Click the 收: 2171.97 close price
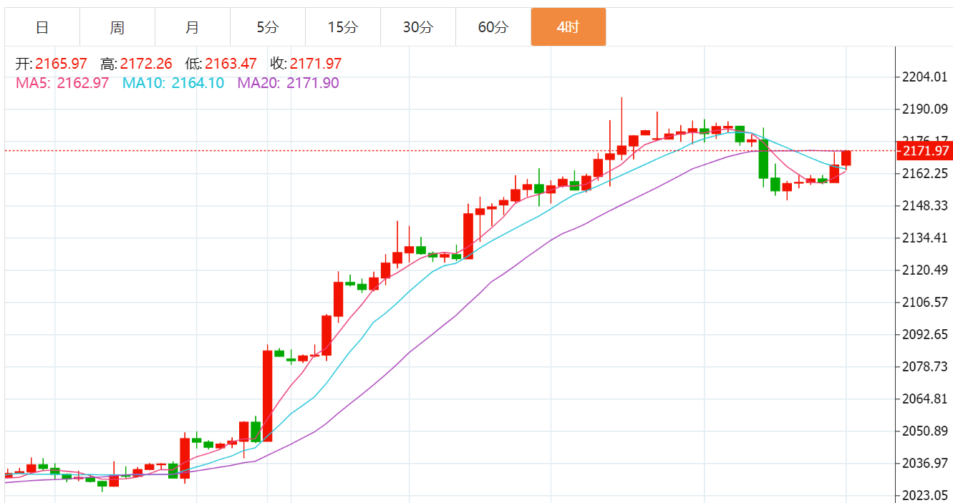Image resolution: width=953 pixels, height=503 pixels. click(306, 64)
